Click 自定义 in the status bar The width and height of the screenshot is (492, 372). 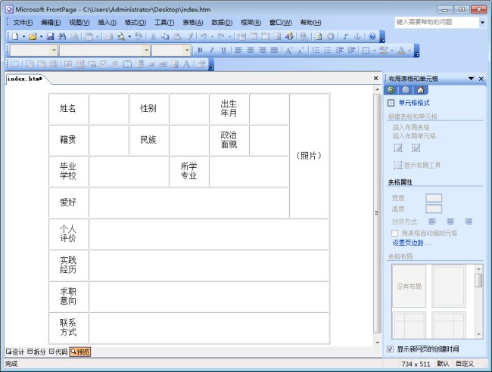pos(465,364)
